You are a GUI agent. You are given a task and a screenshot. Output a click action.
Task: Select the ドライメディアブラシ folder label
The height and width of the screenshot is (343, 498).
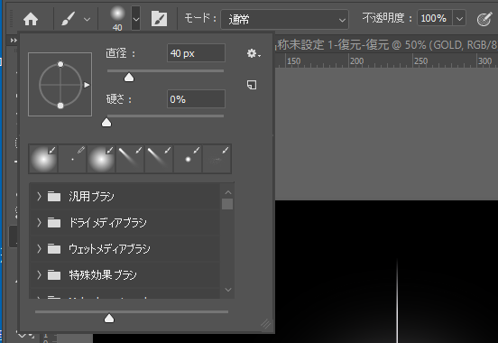click(x=107, y=223)
